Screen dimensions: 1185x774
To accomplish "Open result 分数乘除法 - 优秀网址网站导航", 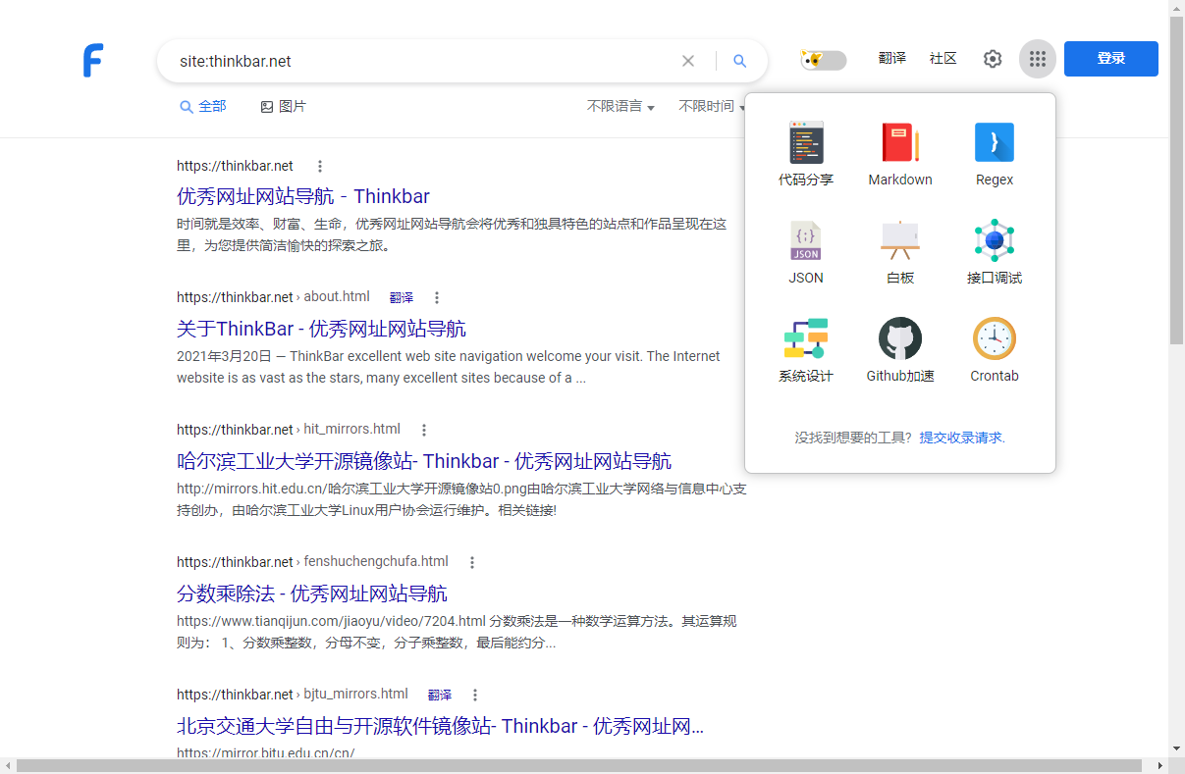I will [x=312, y=593].
